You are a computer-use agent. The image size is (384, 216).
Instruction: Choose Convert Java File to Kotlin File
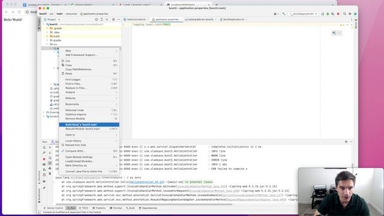[89, 172]
